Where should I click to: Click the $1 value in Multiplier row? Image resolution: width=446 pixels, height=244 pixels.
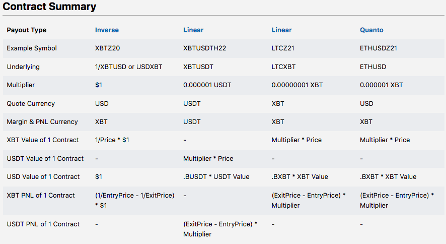click(x=99, y=85)
